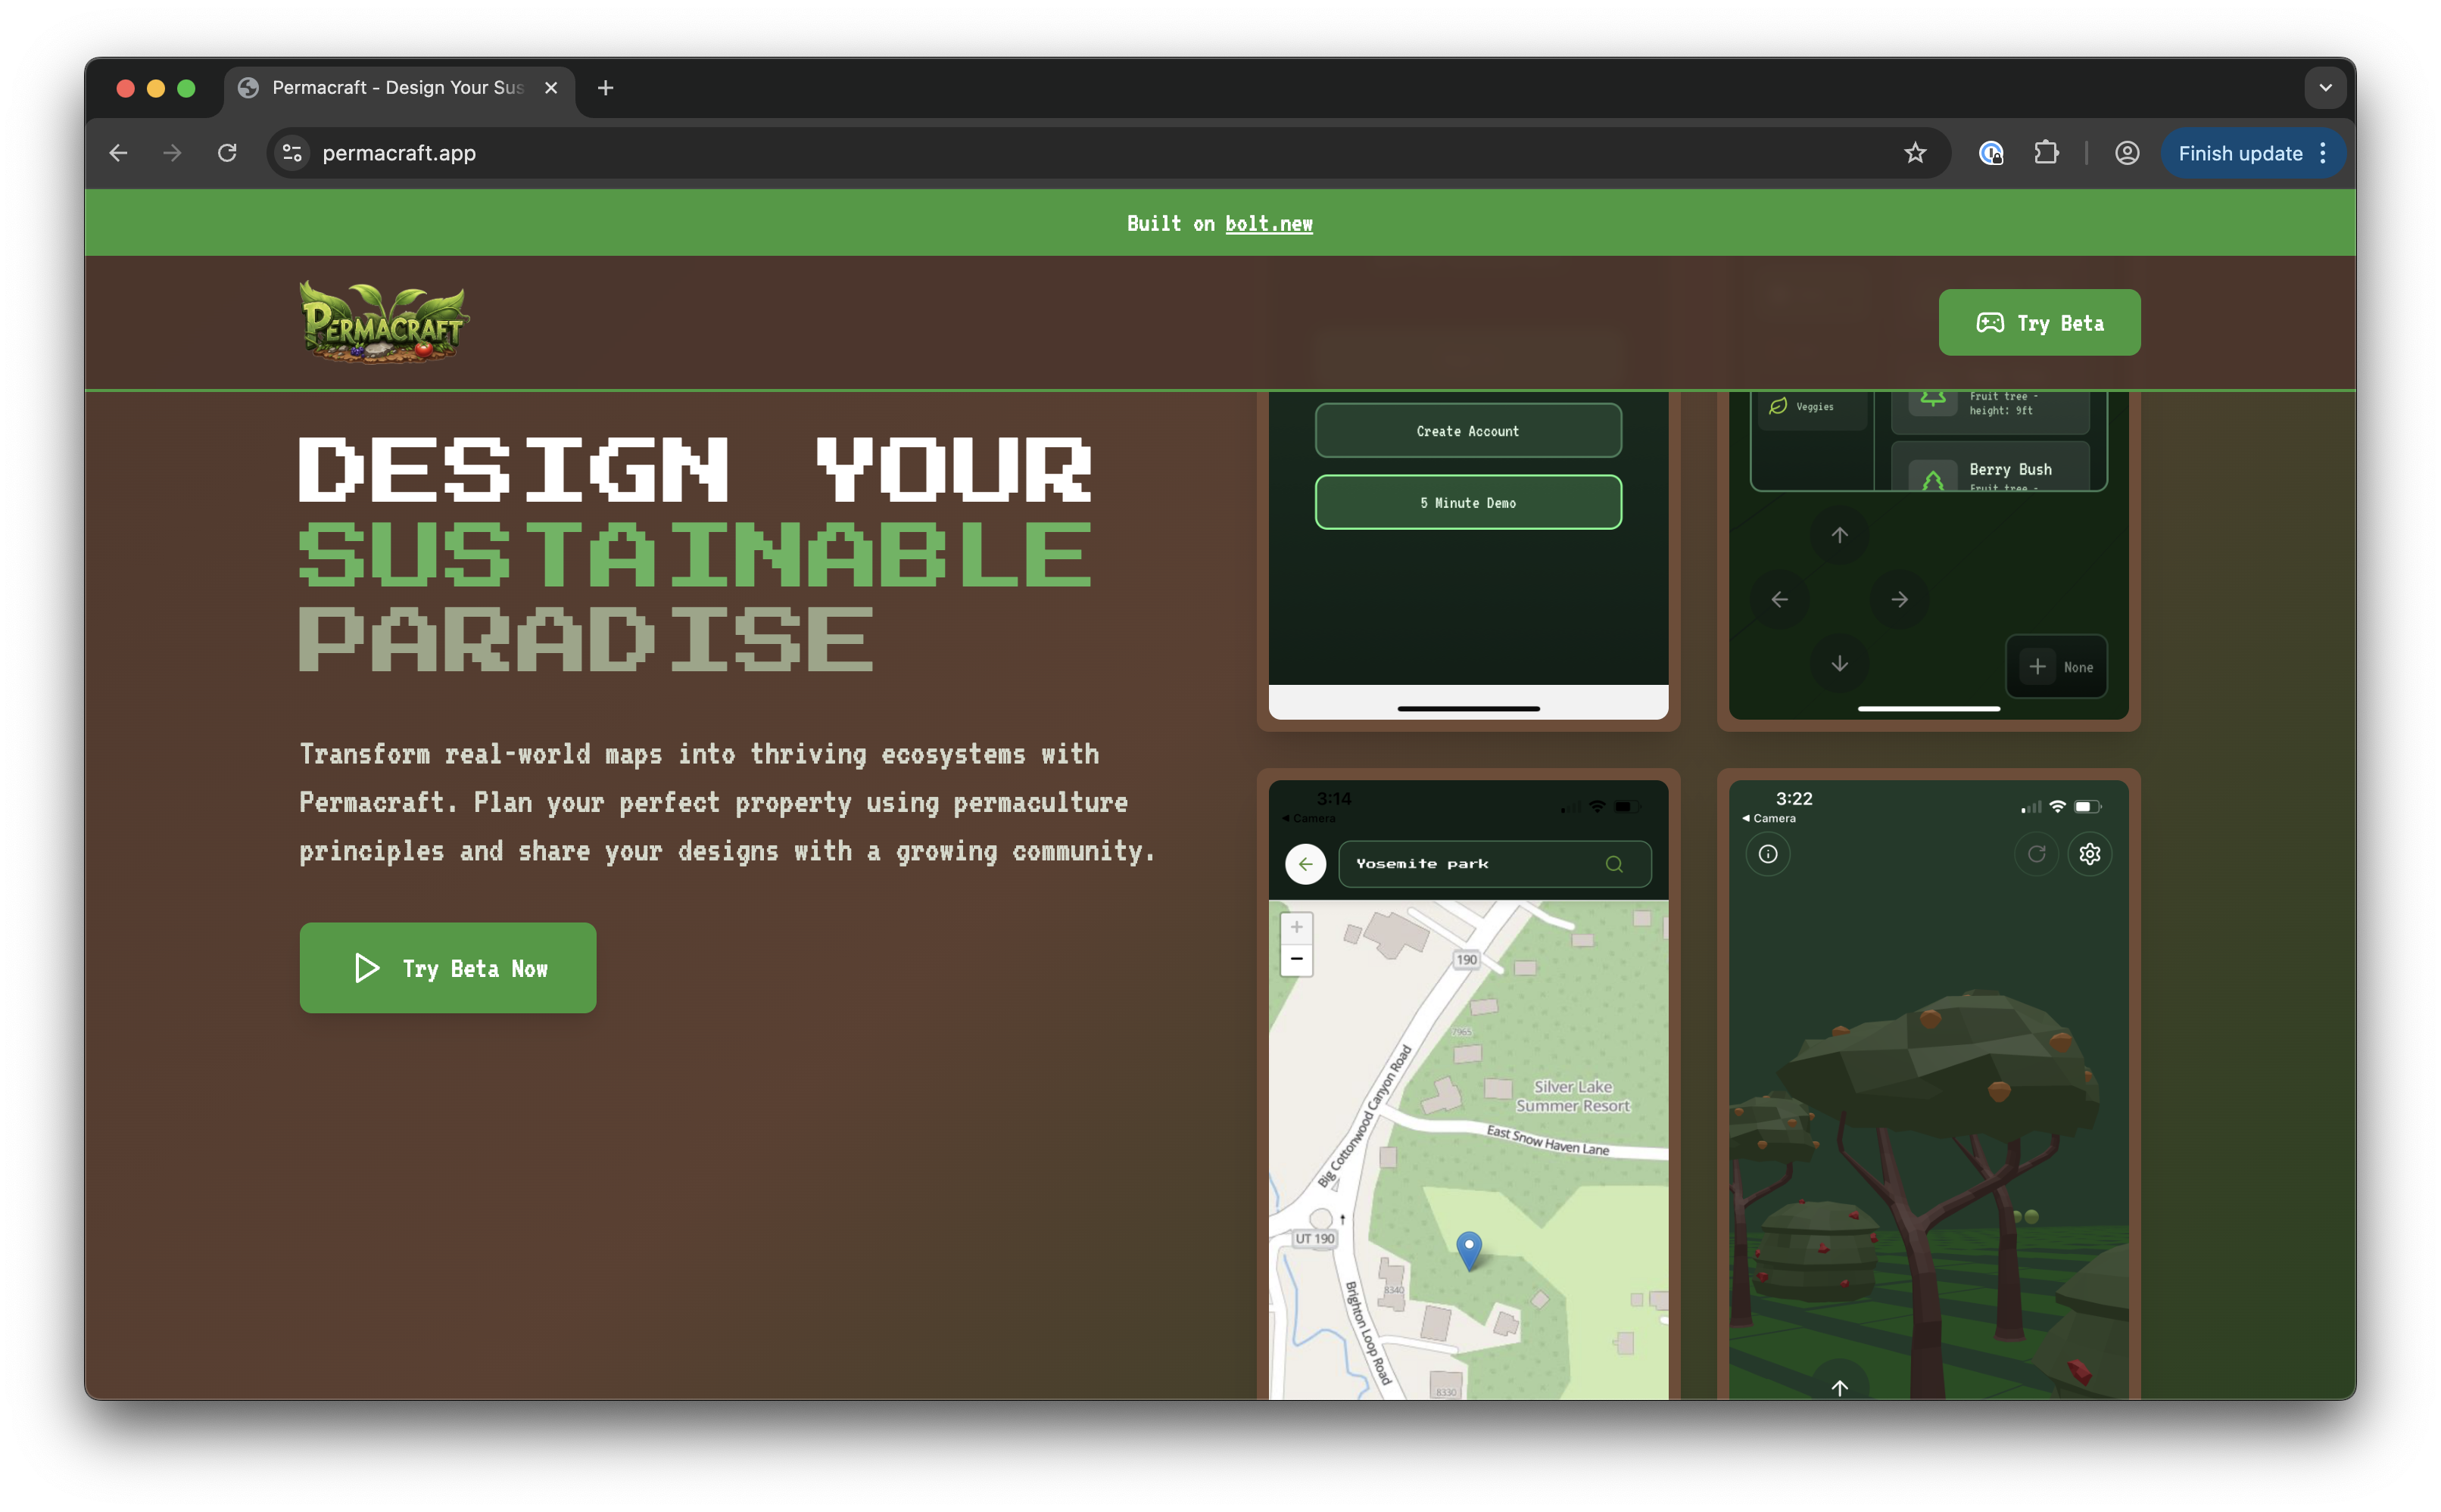Image resolution: width=2441 pixels, height=1512 pixels.
Task: Click the 5 Minute Demo button
Action: click(x=1467, y=503)
